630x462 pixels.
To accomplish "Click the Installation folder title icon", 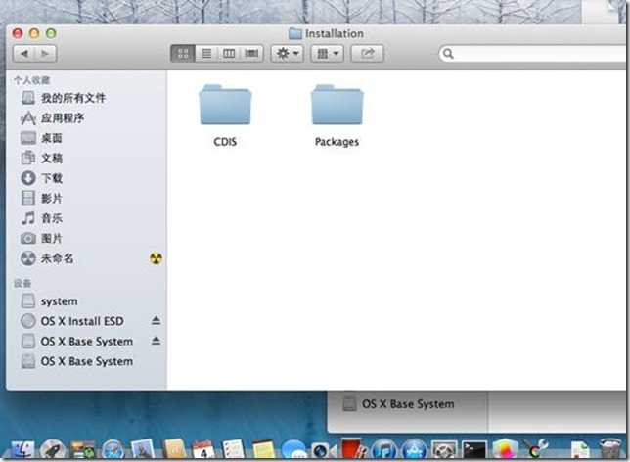I will 294,33.
